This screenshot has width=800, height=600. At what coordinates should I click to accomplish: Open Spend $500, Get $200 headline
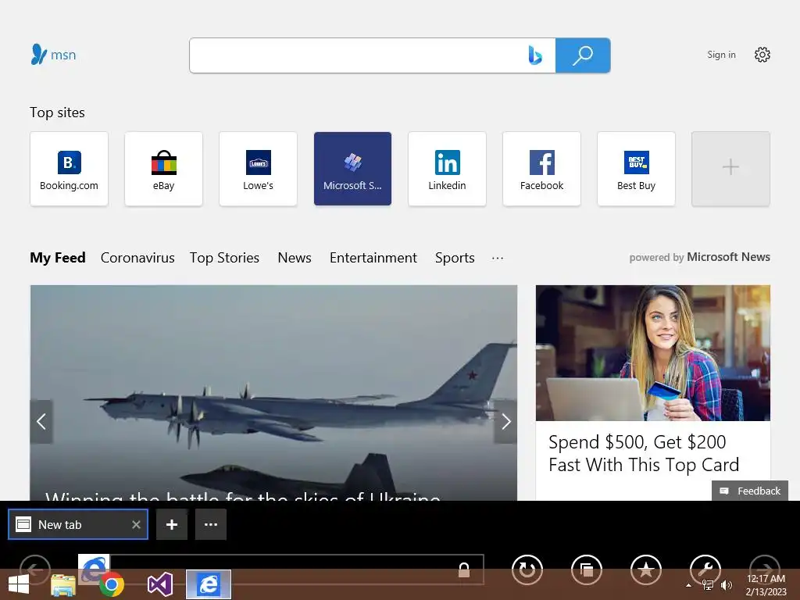point(644,453)
